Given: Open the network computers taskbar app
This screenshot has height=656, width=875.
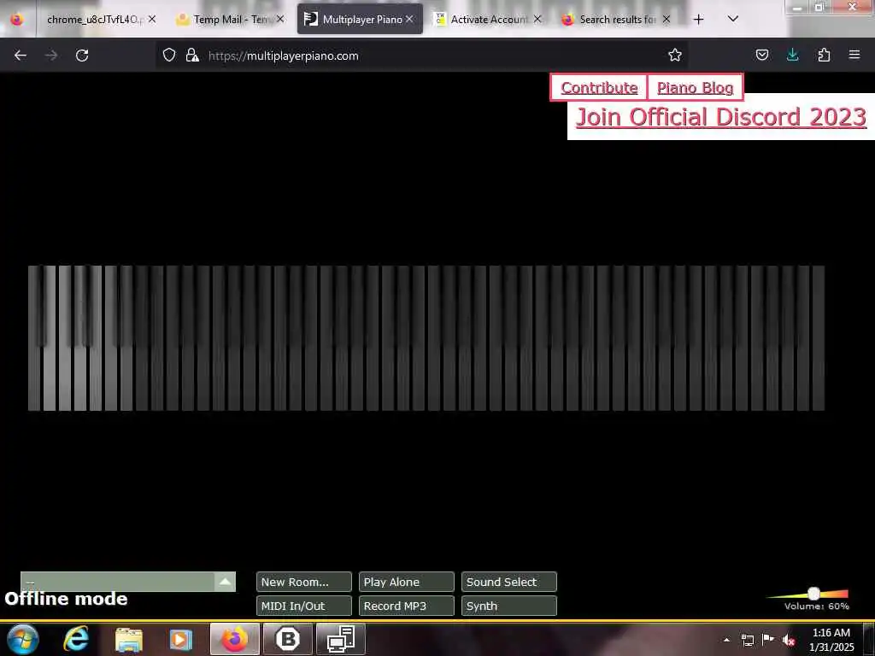Looking at the screenshot, I should click(341, 639).
